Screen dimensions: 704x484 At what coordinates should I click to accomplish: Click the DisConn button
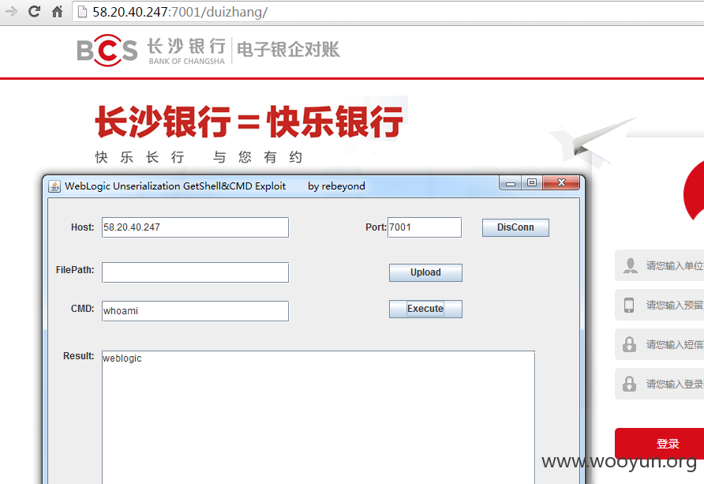tap(515, 227)
